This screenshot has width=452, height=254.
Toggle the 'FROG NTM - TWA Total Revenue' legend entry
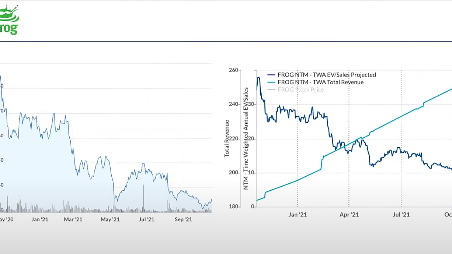click(316, 82)
